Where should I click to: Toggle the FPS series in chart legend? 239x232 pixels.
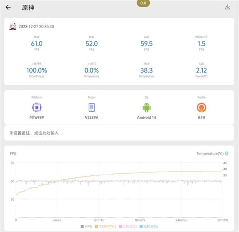[x=86, y=226]
